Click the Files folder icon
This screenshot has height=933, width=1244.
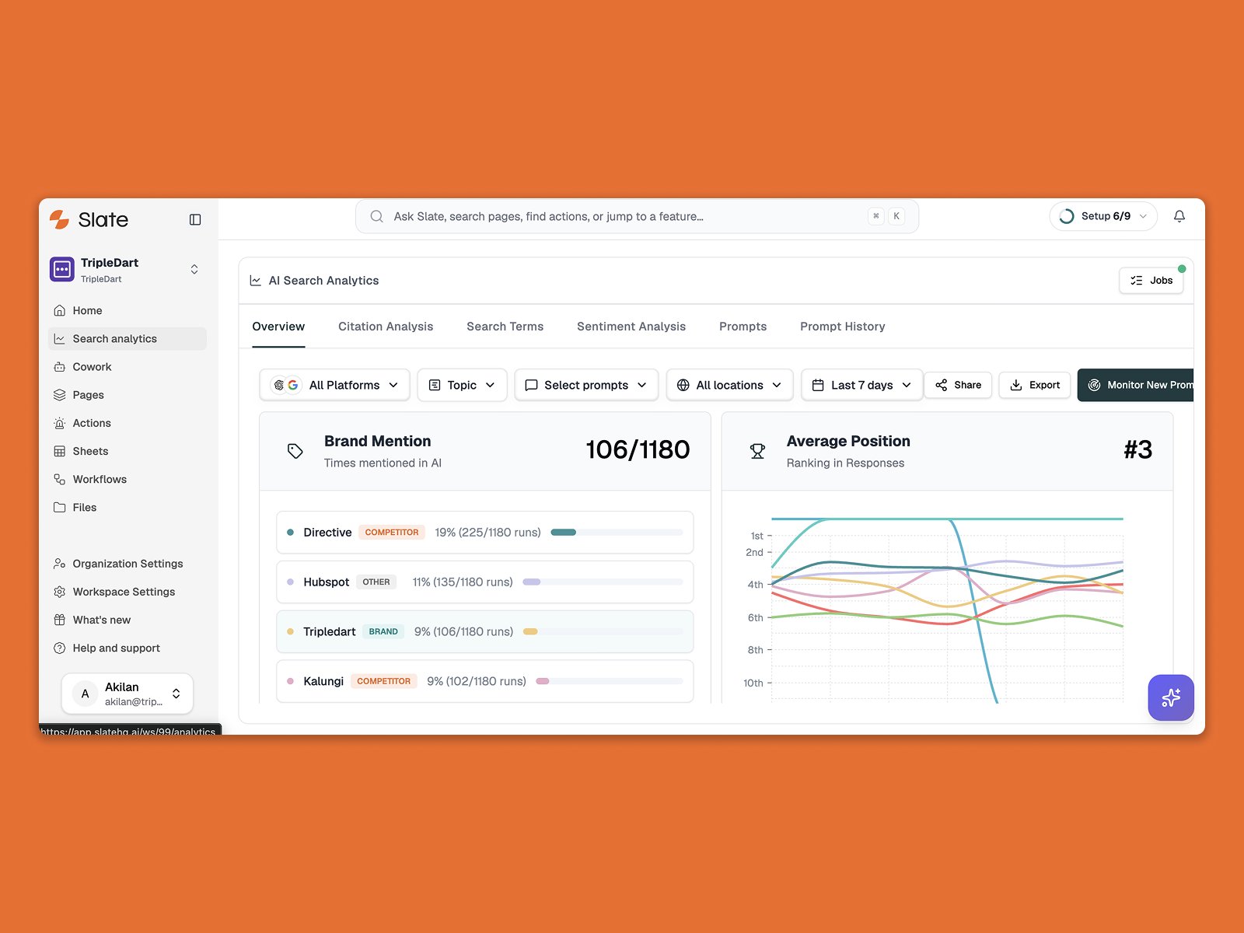(x=60, y=507)
